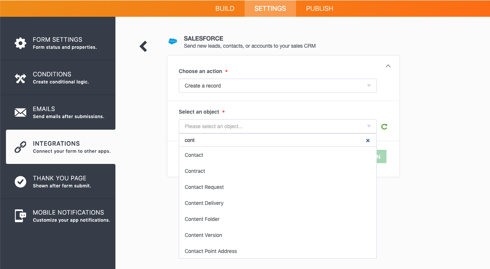The width and height of the screenshot is (490, 269).
Task: Open the Choose an action dropdown
Action: click(277, 86)
